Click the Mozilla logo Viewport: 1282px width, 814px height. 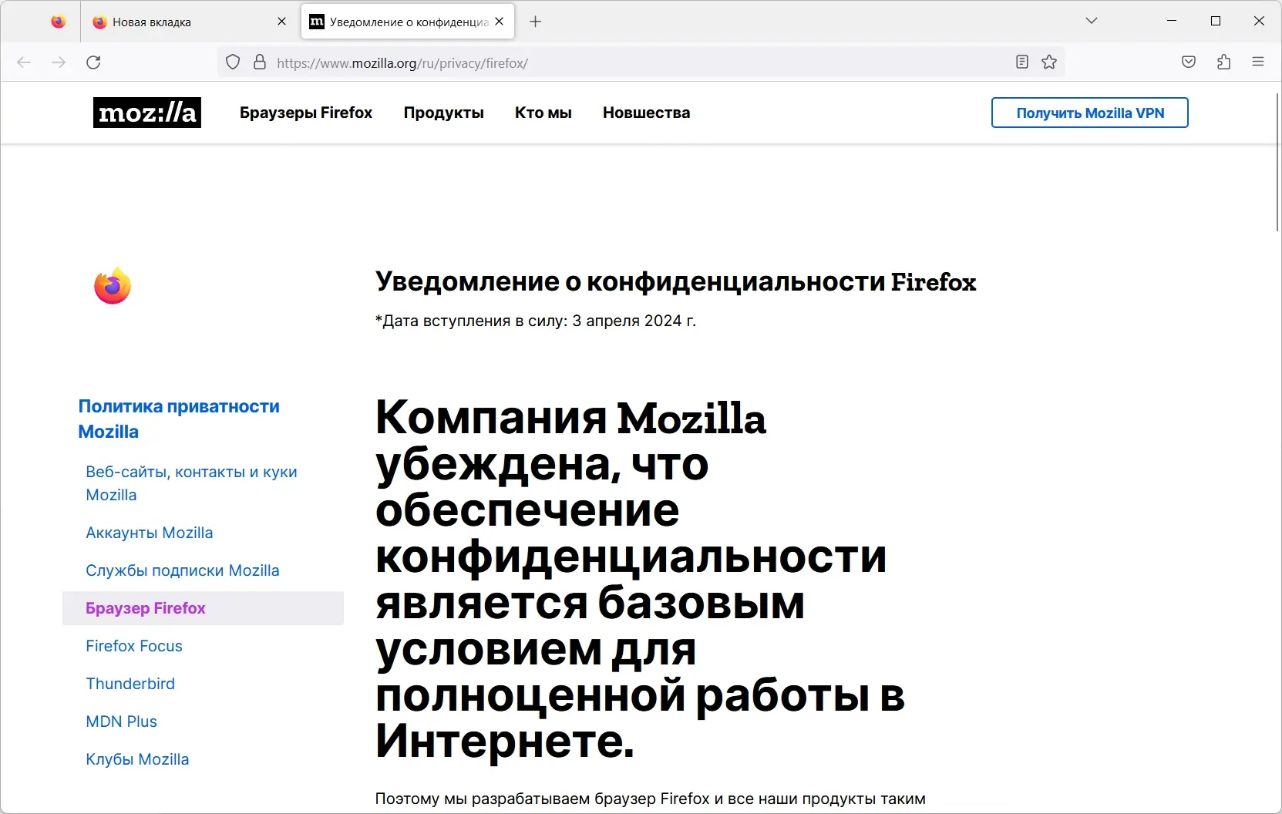click(x=147, y=113)
